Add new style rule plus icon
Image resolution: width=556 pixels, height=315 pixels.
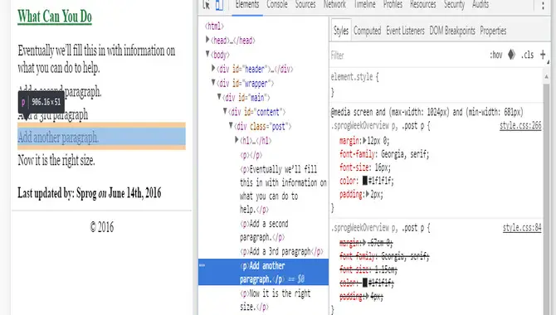(x=543, y=55)
